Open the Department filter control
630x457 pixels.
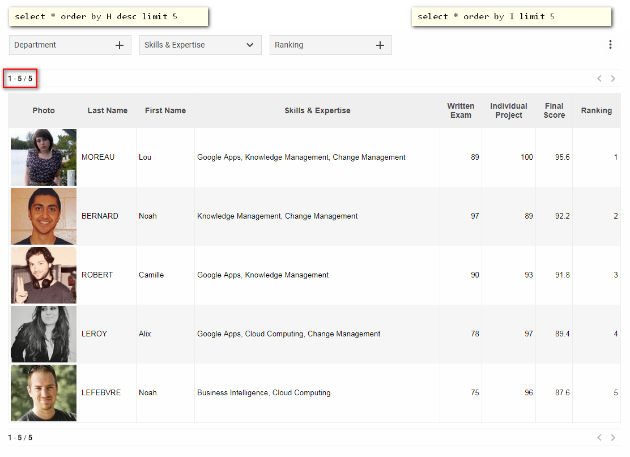pos(62,45)
